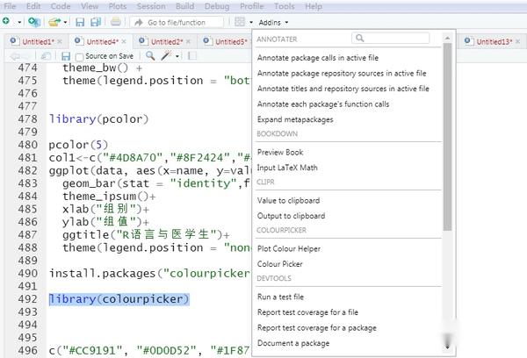Image resolution: width=527 pixels, height=358 pixels.
Task: Save all open documents icon
Action: 95,21
